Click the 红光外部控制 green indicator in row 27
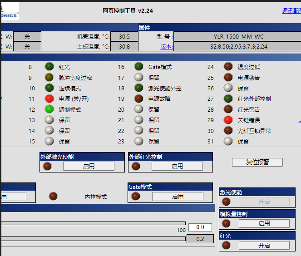The width and height of the screenshot is (301, 256). [228, 98]
